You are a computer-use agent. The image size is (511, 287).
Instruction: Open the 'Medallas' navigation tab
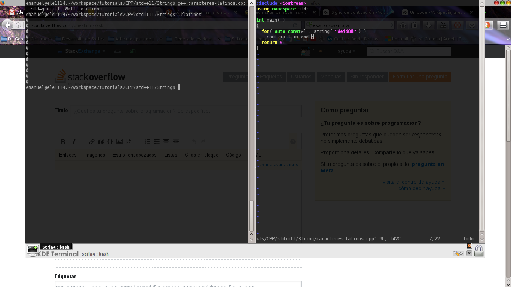tap(331, 77)
